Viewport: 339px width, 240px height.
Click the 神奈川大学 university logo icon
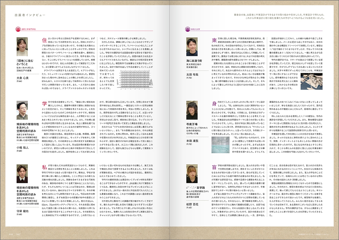pyautogui.click(x=188, y=29)
